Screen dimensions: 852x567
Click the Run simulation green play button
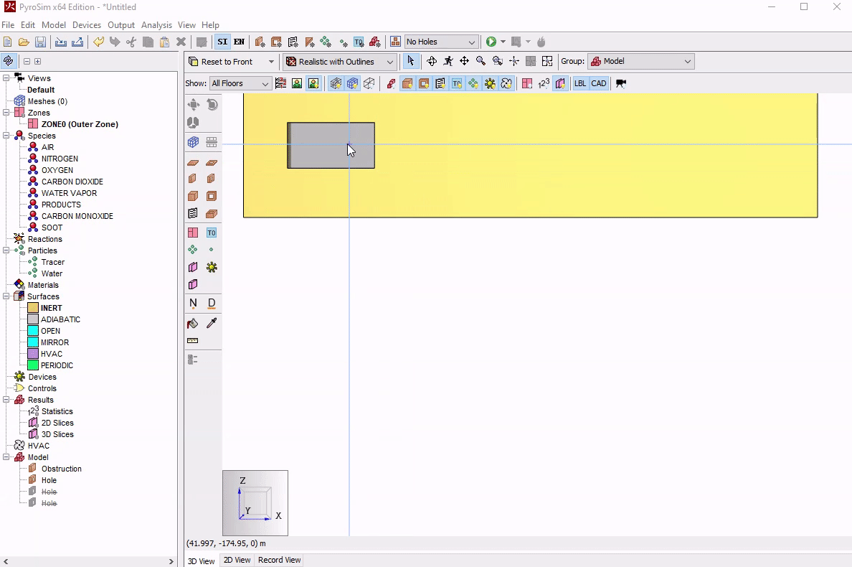point(491,42)
